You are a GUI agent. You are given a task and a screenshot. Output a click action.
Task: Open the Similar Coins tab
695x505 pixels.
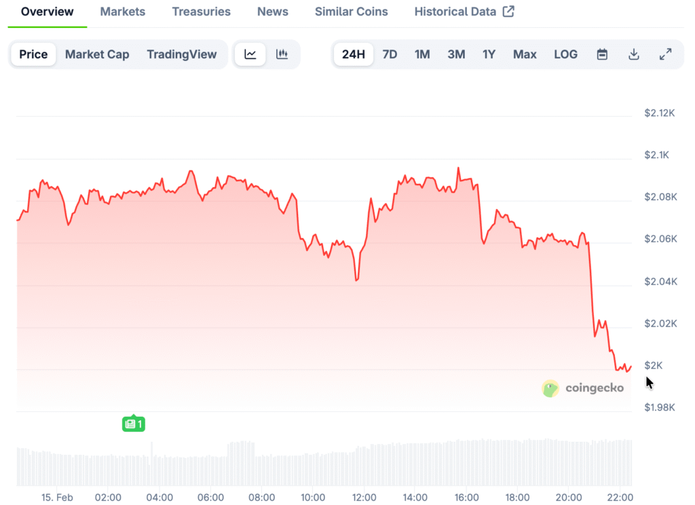(352, 12)
